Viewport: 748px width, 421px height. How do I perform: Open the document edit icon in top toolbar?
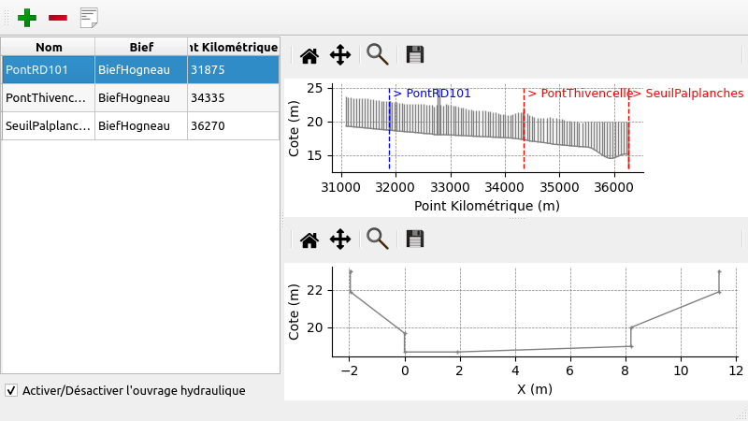point(89,17)
